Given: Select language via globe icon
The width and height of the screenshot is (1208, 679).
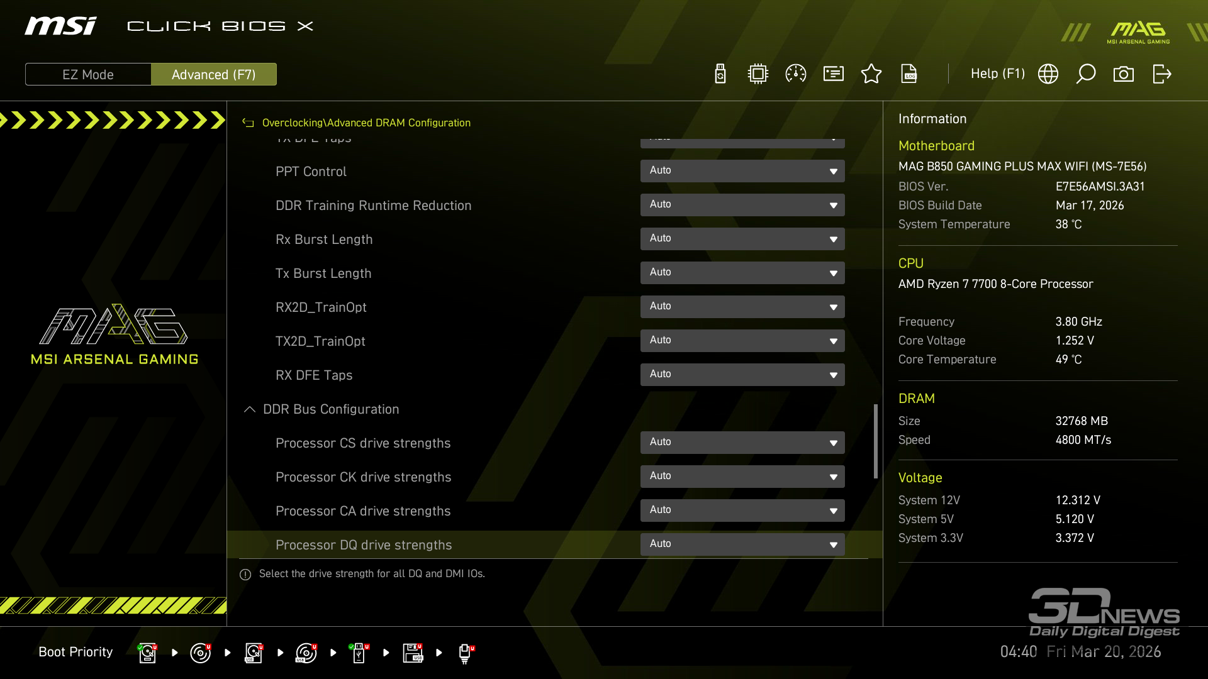Looking at the screenshot, I should pos(1048,74).
